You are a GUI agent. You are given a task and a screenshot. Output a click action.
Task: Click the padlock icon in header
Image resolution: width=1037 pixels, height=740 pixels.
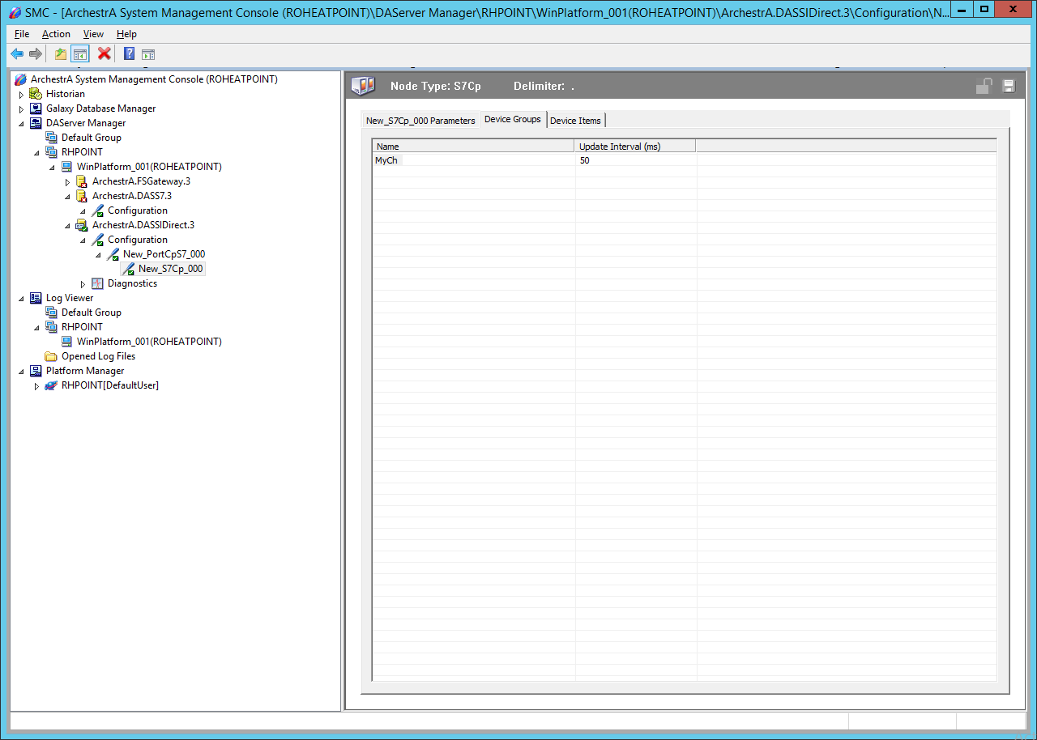[984, 87]
